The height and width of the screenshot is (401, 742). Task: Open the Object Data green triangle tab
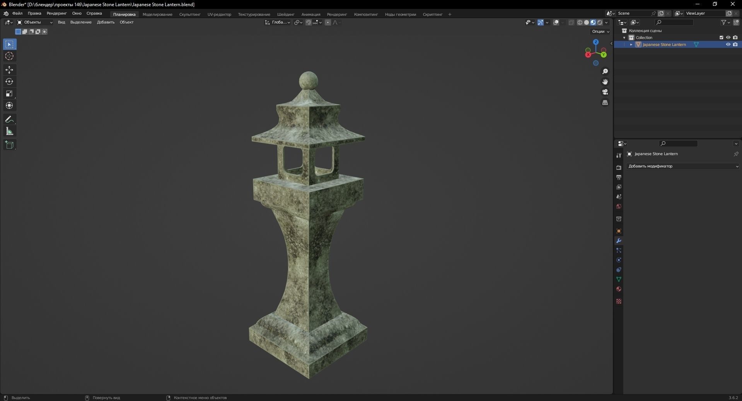[619, 279]
